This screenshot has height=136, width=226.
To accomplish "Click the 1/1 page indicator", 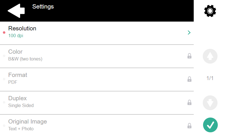I will pyautogui.click(x=210, y=78).
